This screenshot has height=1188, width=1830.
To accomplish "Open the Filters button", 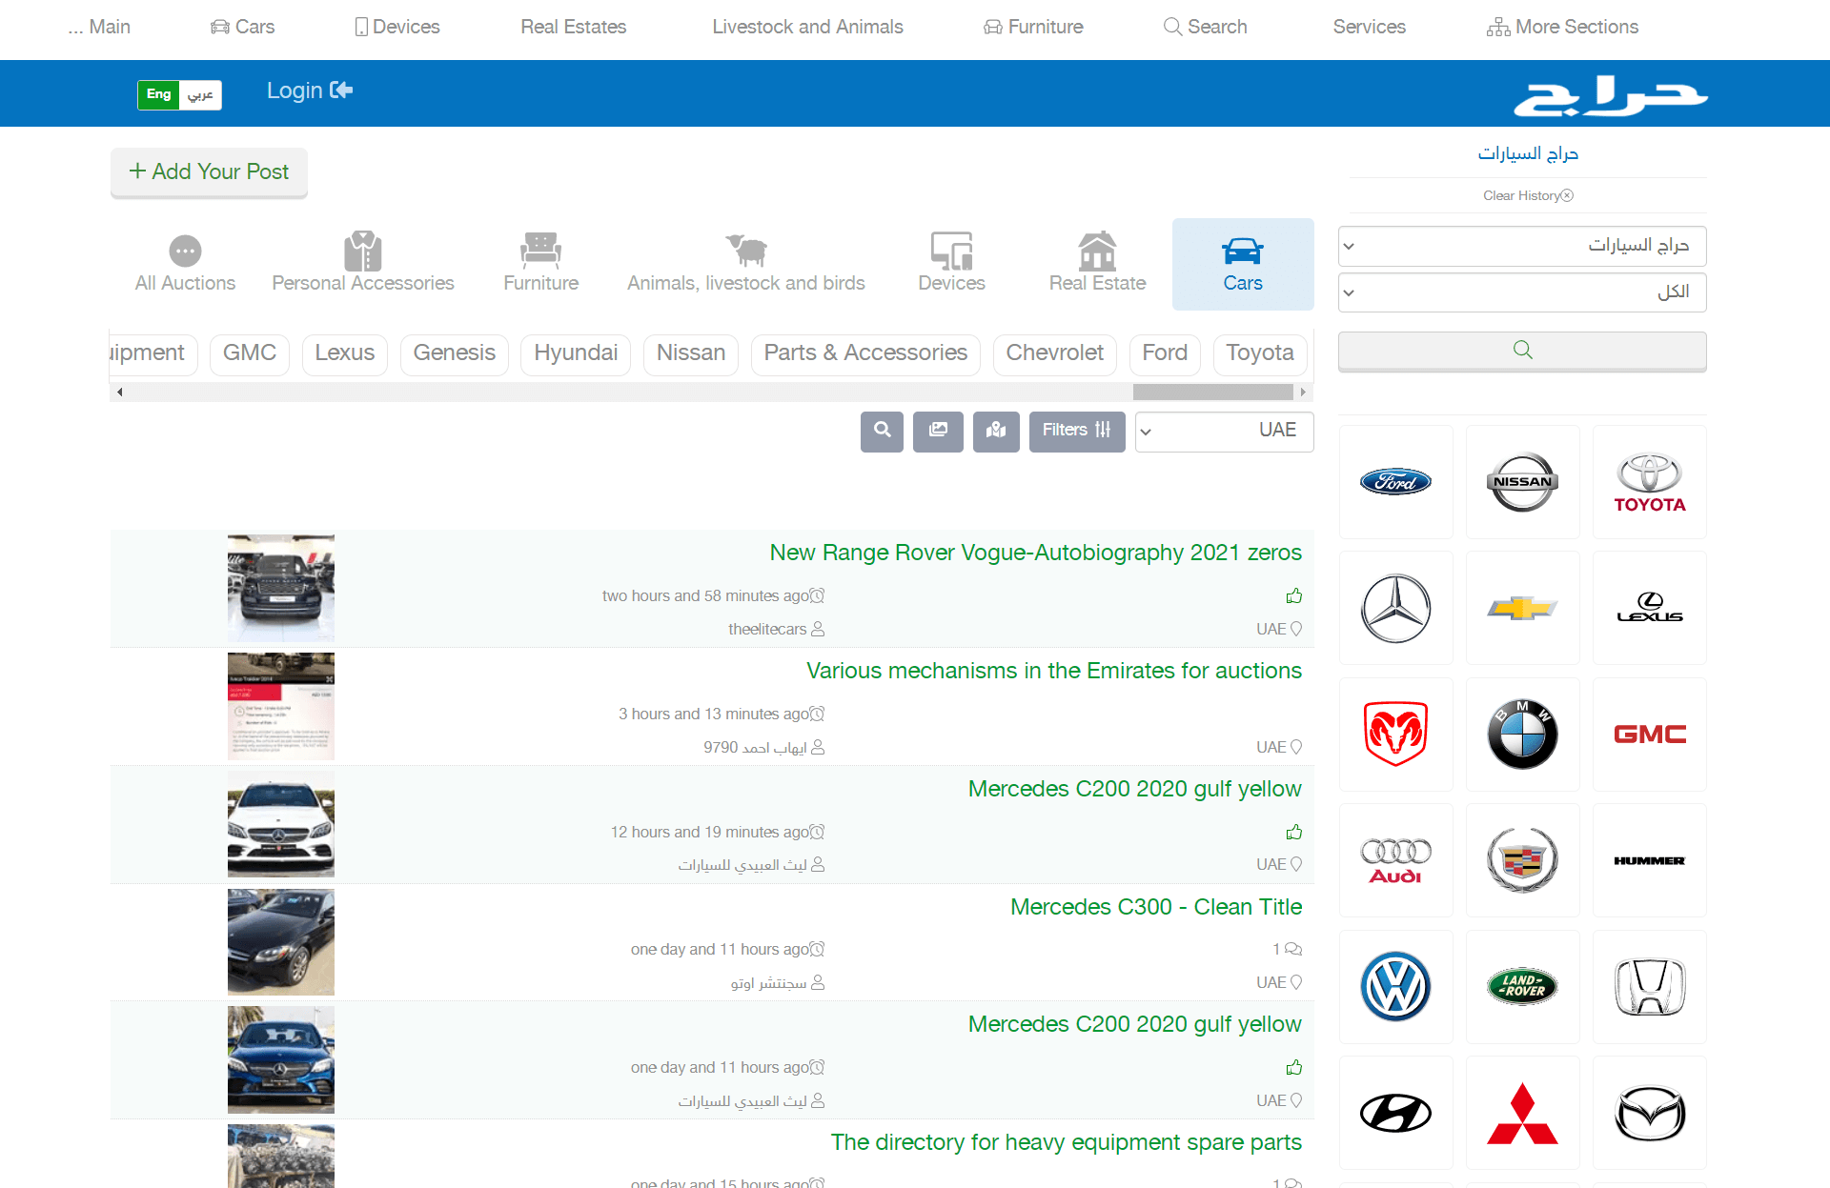I will (x=1077, y=431).
